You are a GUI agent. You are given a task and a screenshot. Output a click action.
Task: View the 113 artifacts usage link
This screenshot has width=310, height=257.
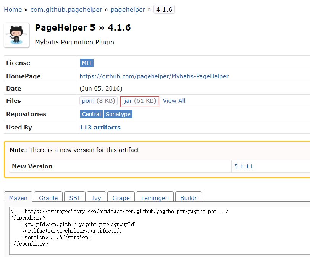[100, 127]
